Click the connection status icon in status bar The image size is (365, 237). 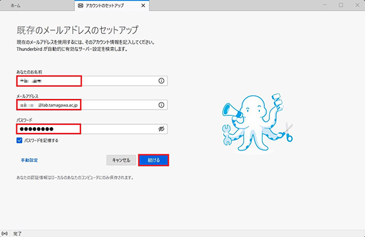(x=4, y=233)
